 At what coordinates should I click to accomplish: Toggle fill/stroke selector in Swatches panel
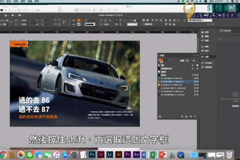[x=160, y=60]
